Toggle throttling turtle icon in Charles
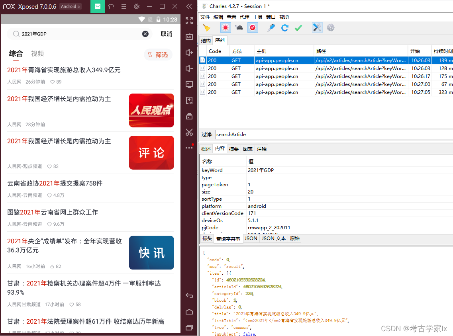The image size is (453, 336). [239, 28]
